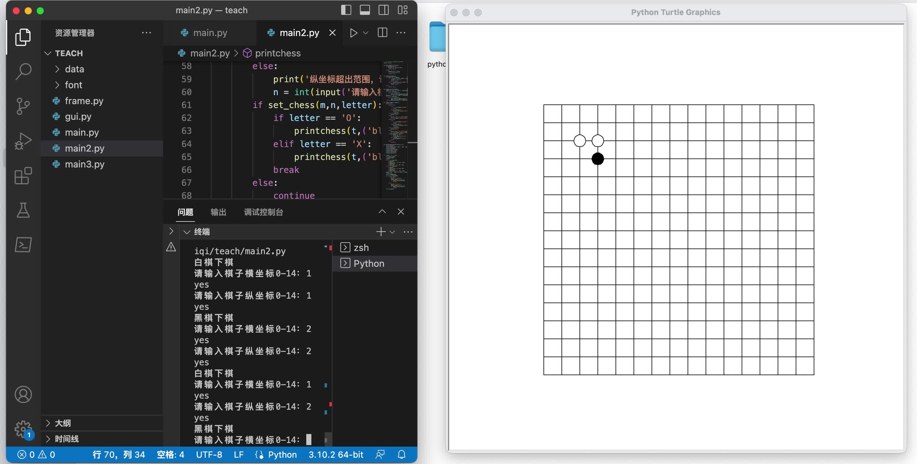Open Manage settings gear icon
This screenshot has width=917, height=464.
(x=23, y=429)
